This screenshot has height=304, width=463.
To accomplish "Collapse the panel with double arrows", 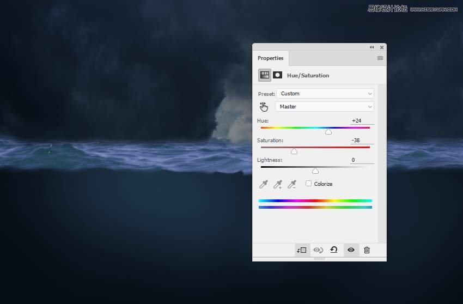I will 372,47.
